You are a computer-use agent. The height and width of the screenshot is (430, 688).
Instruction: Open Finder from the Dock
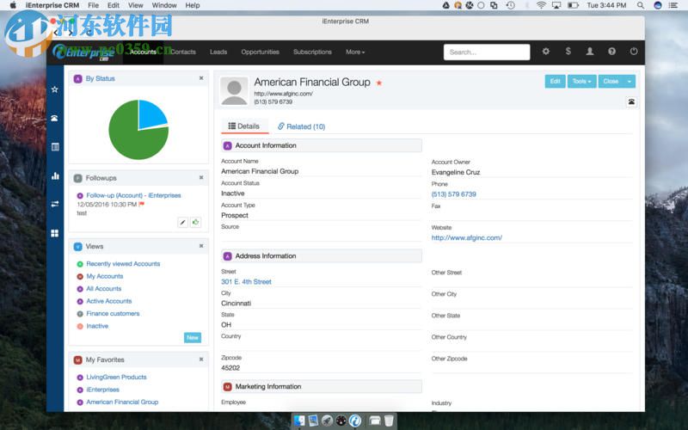[299, 421]
